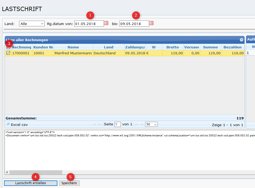The image size is (255, 188).
Task: Open calendar picker for the start date
Action: (106, 23)
